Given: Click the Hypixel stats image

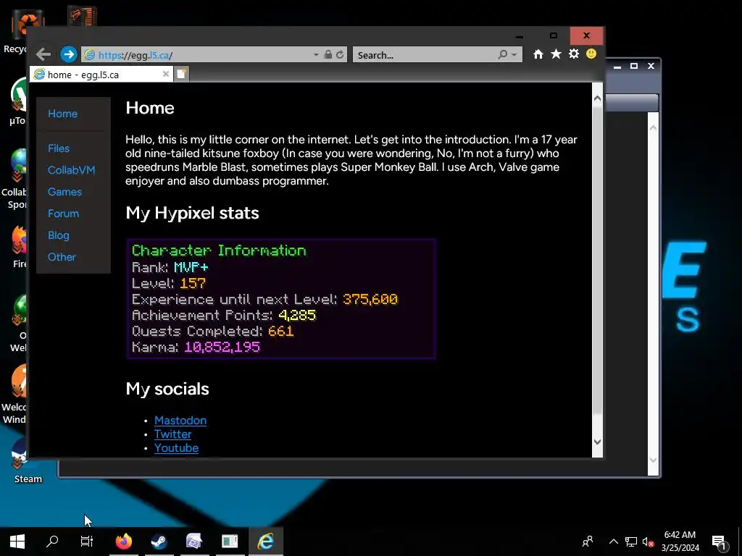Looking at the screenshot, I should click(281, 299).
